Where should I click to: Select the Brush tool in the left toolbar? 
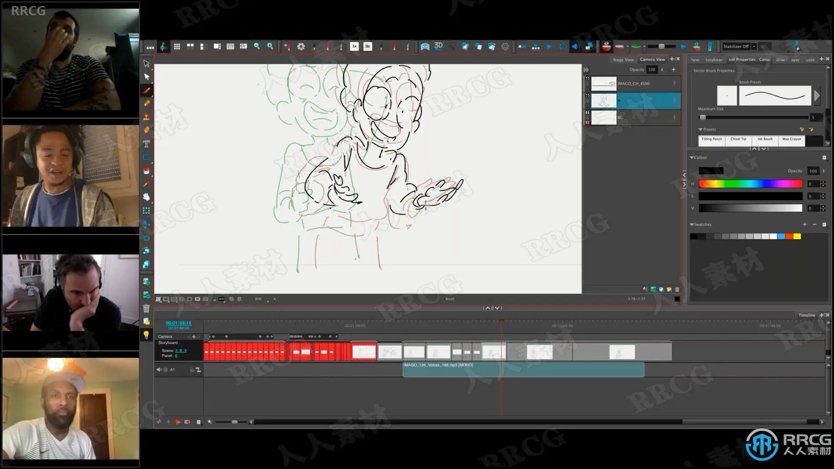coord(146,90)
